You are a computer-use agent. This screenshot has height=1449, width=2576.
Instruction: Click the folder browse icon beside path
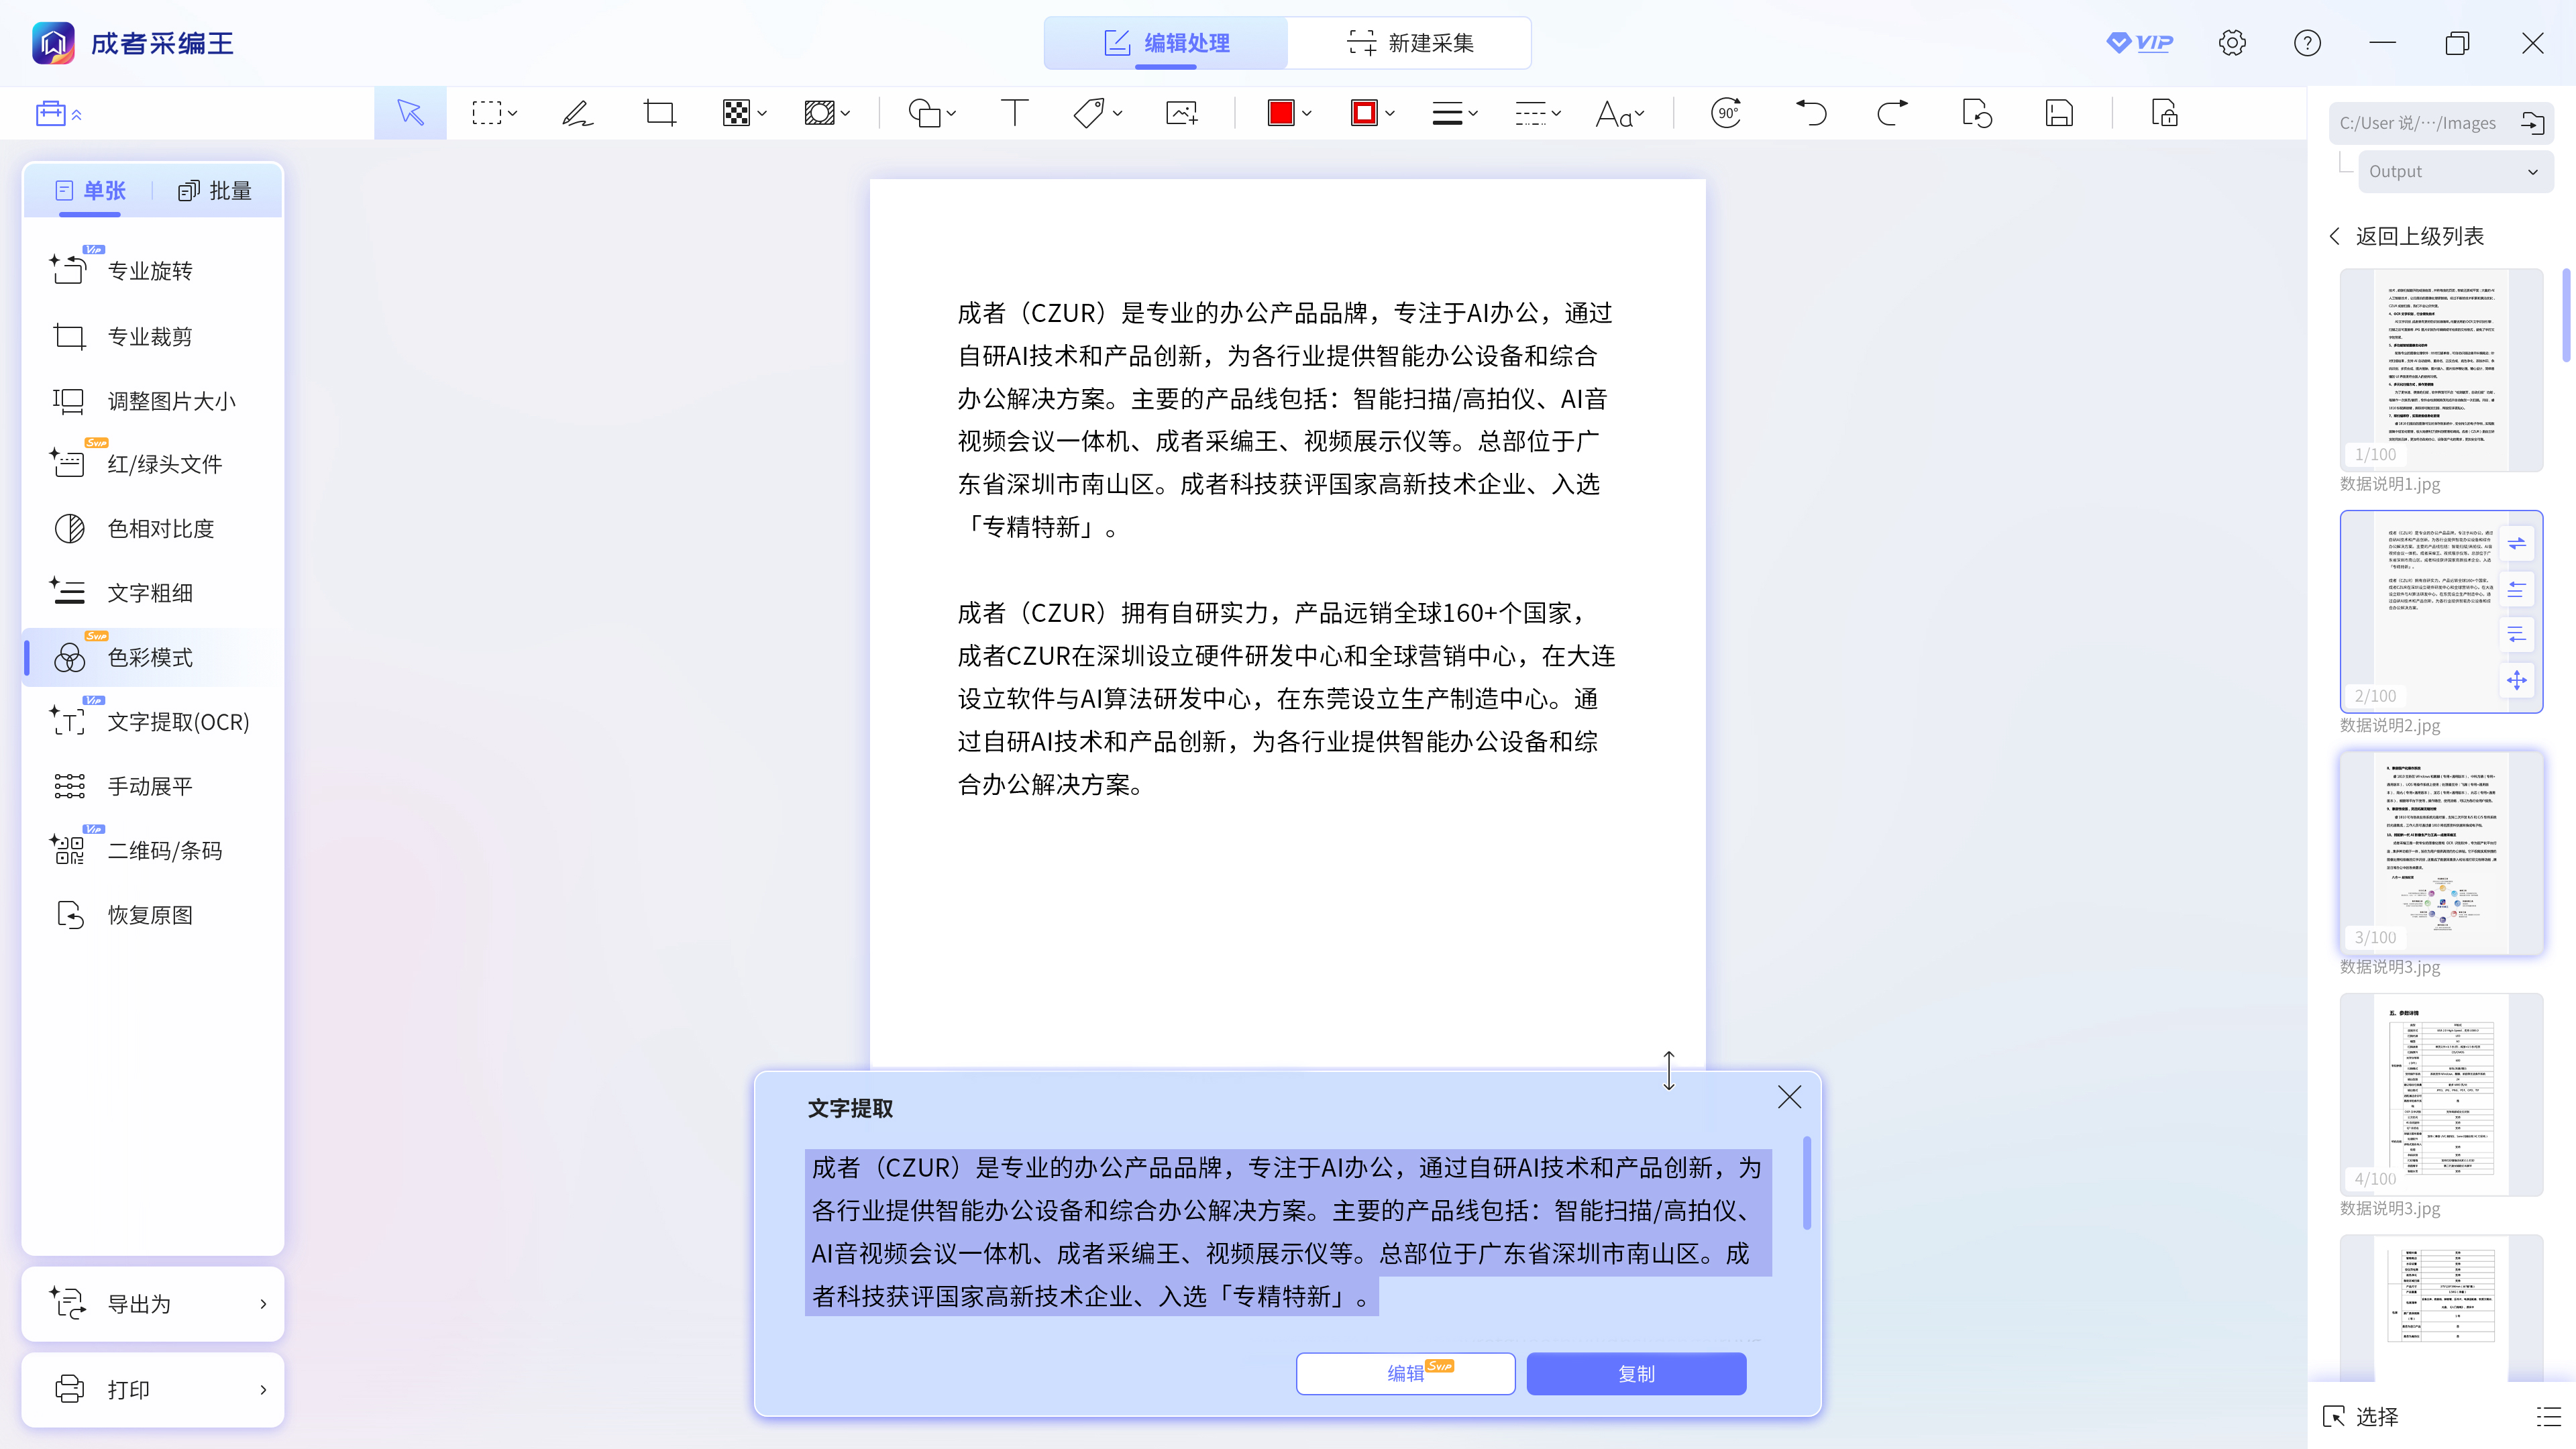(x=2532, y=123)
